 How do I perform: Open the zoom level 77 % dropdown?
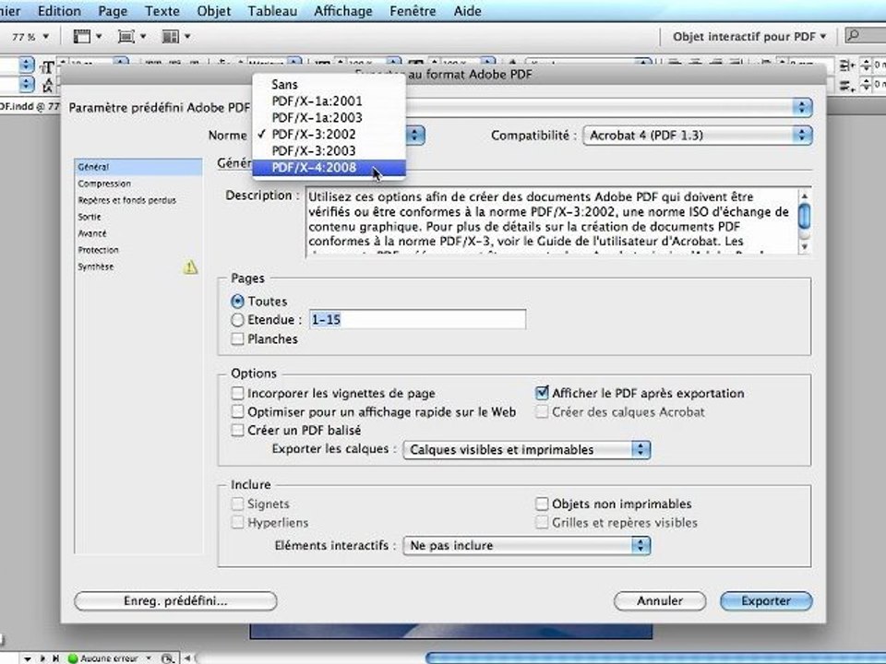(45, 37)
